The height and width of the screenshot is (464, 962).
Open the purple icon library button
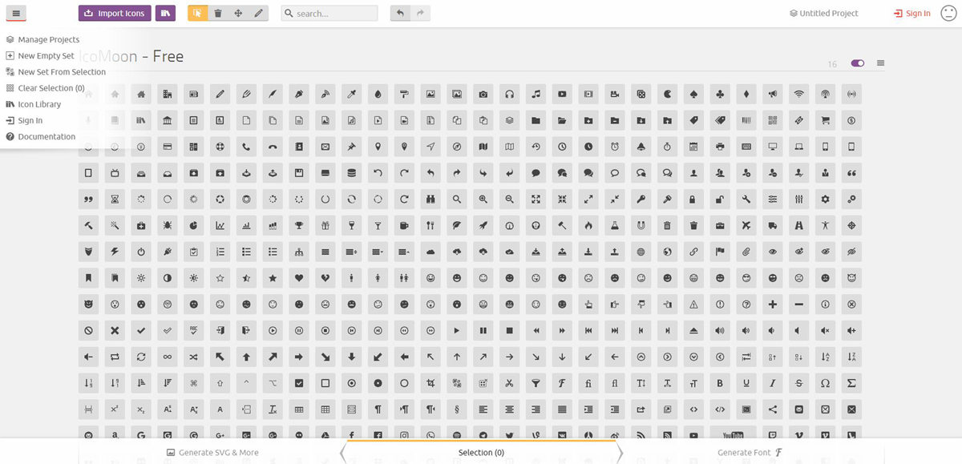(x=165, y=13)
